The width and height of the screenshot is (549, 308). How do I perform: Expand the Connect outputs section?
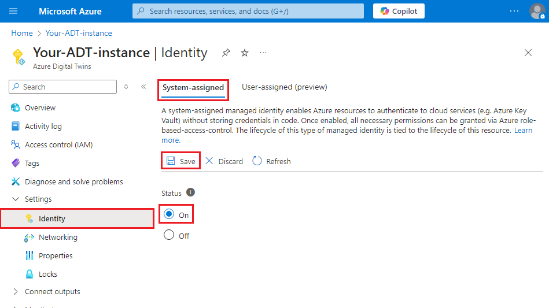(16, 291)
